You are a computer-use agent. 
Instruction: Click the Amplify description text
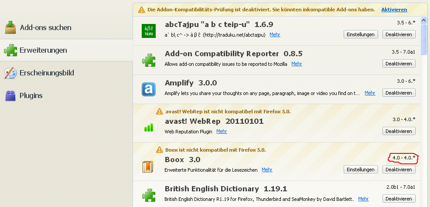pyautogui.click(x=262, y=94)
